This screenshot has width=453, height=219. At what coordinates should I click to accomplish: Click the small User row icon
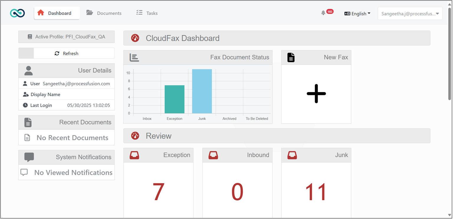point(25,84)
